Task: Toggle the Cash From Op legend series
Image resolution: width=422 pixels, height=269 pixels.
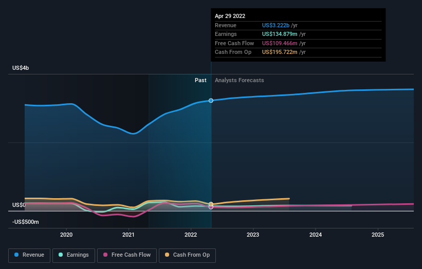Action: click(x=187, y=255)
